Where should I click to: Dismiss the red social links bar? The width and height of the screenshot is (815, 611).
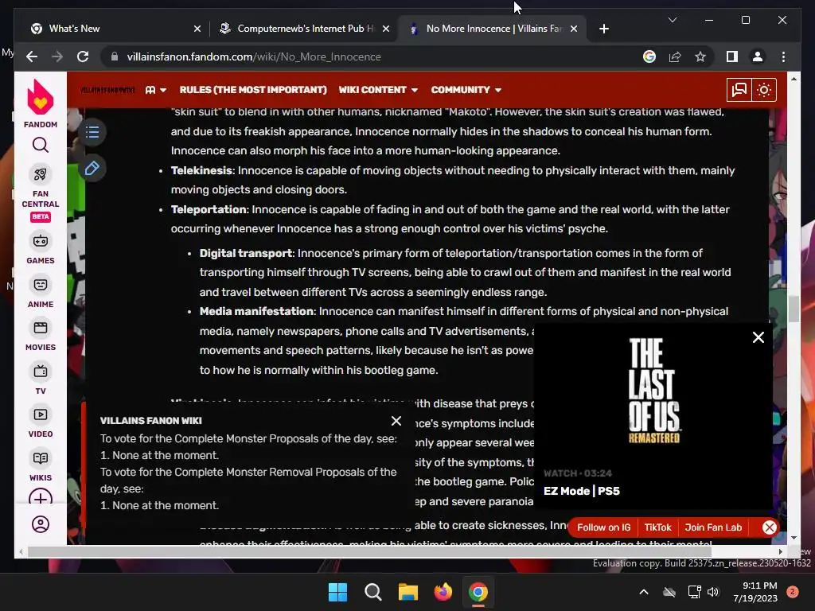(x=770, y=527)
